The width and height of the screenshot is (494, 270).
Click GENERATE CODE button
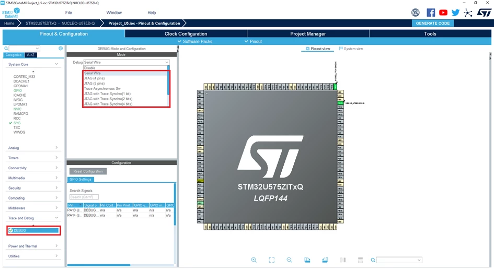point(432,24)
